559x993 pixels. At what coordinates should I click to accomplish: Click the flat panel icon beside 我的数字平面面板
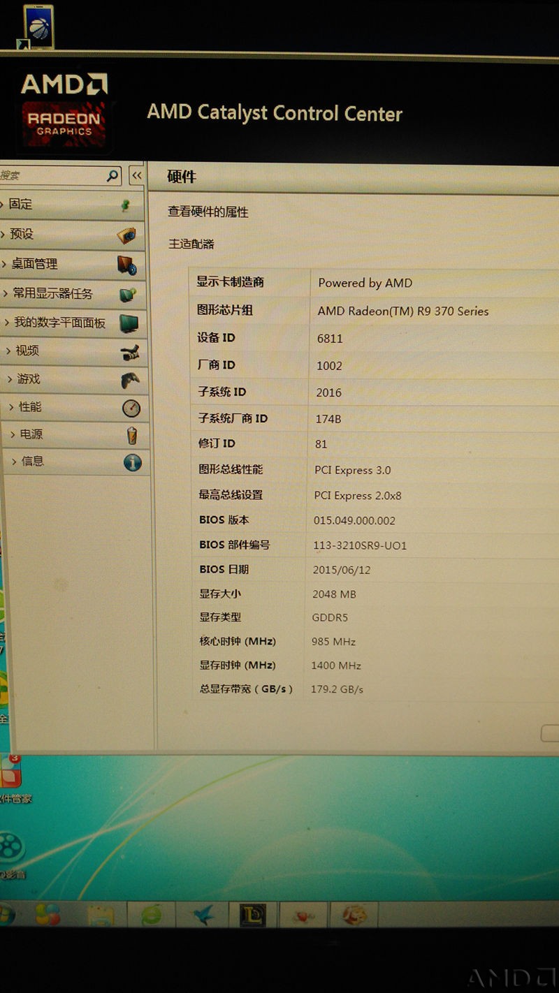[129, 323]
